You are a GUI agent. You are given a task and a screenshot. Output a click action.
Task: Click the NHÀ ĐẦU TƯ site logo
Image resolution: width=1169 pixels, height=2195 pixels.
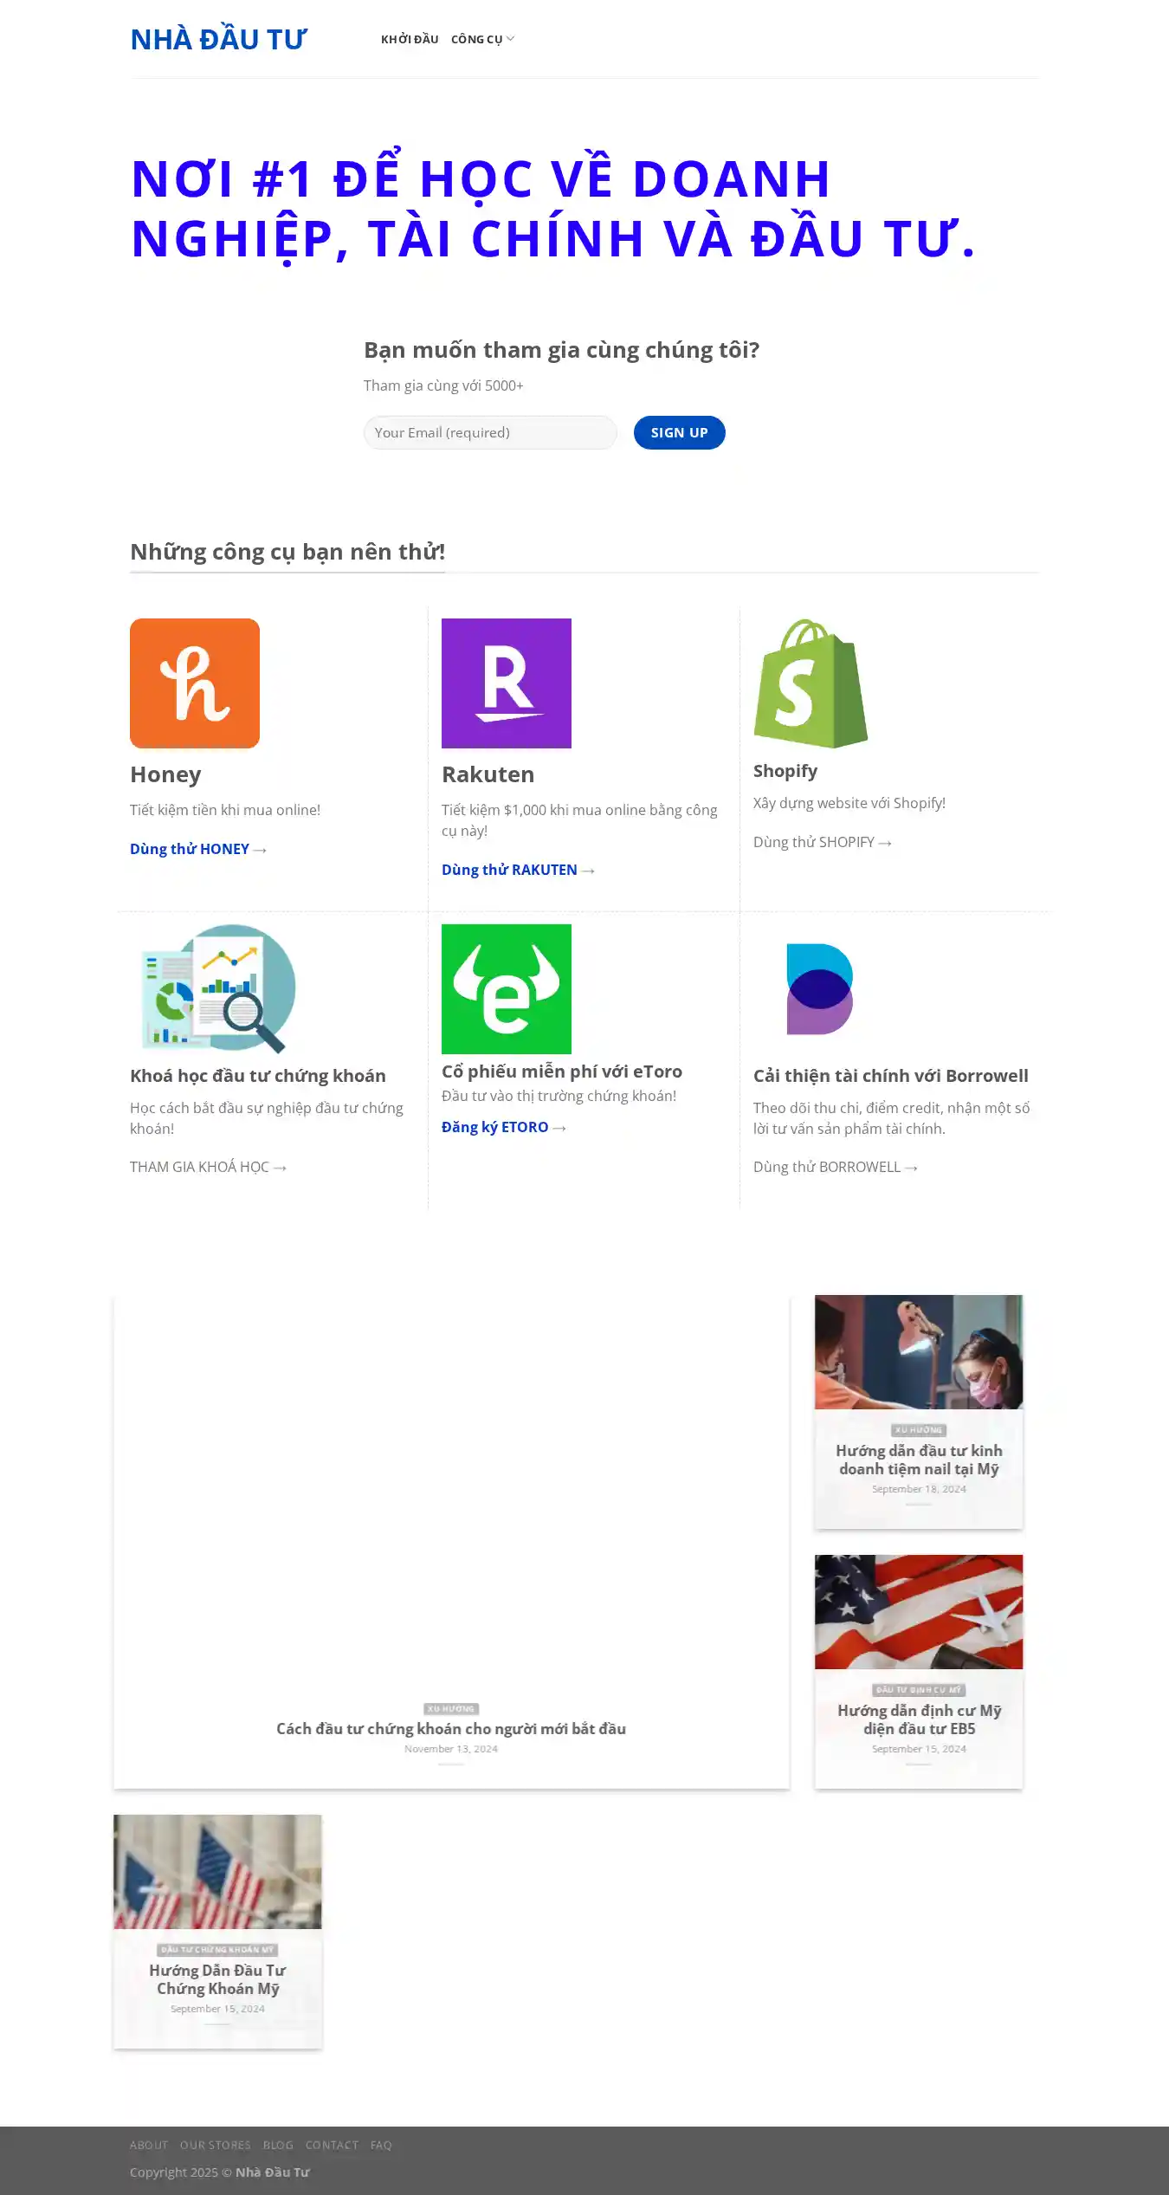click(218, 39)
